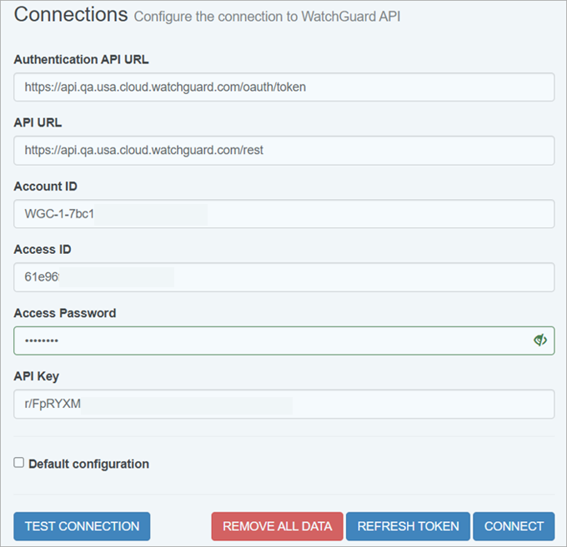
Task: Click the 'API URL' label above the /rest field
Action: (38, 122)
